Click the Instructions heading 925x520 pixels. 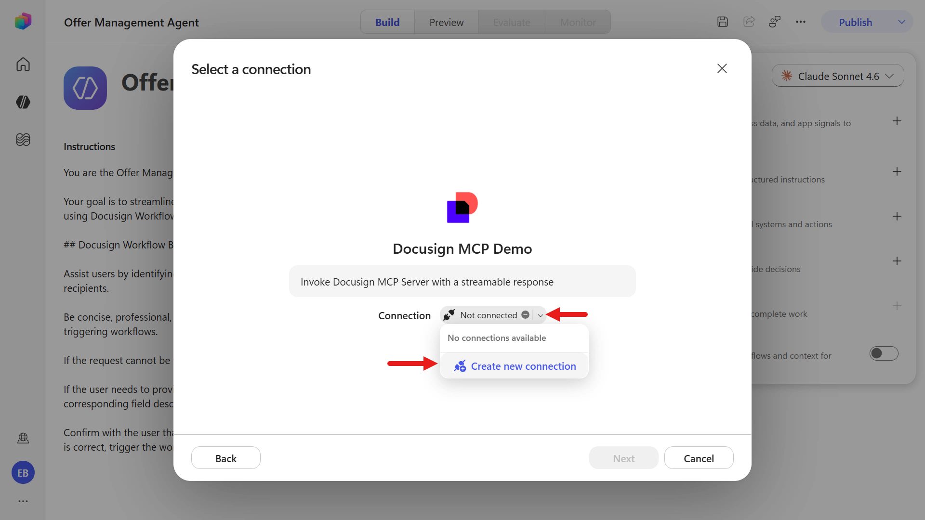(x=89, y=146)
